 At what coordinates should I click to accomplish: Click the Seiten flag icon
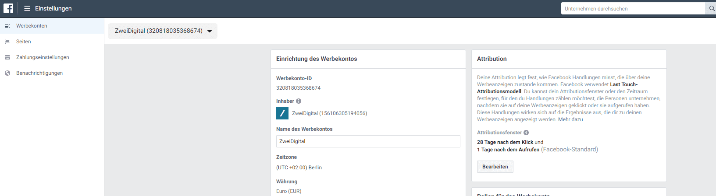point(7,42)
